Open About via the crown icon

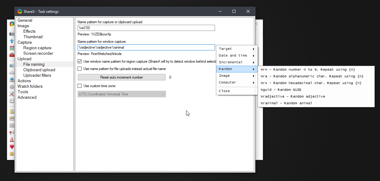click(12, 154)
